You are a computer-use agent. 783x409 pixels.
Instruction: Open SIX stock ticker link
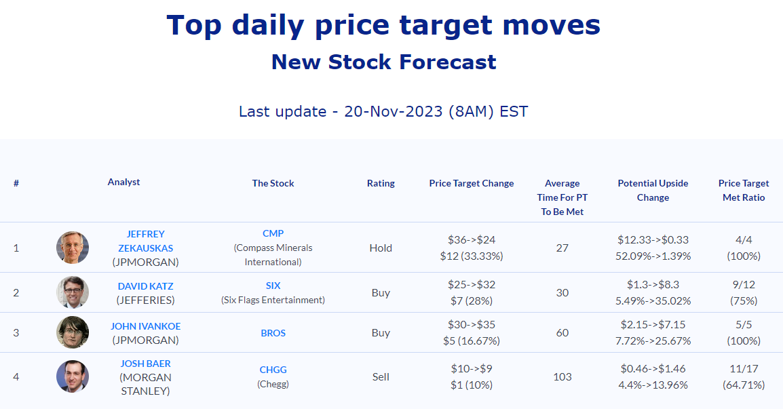pyautogui.click(x=273, y=286)
